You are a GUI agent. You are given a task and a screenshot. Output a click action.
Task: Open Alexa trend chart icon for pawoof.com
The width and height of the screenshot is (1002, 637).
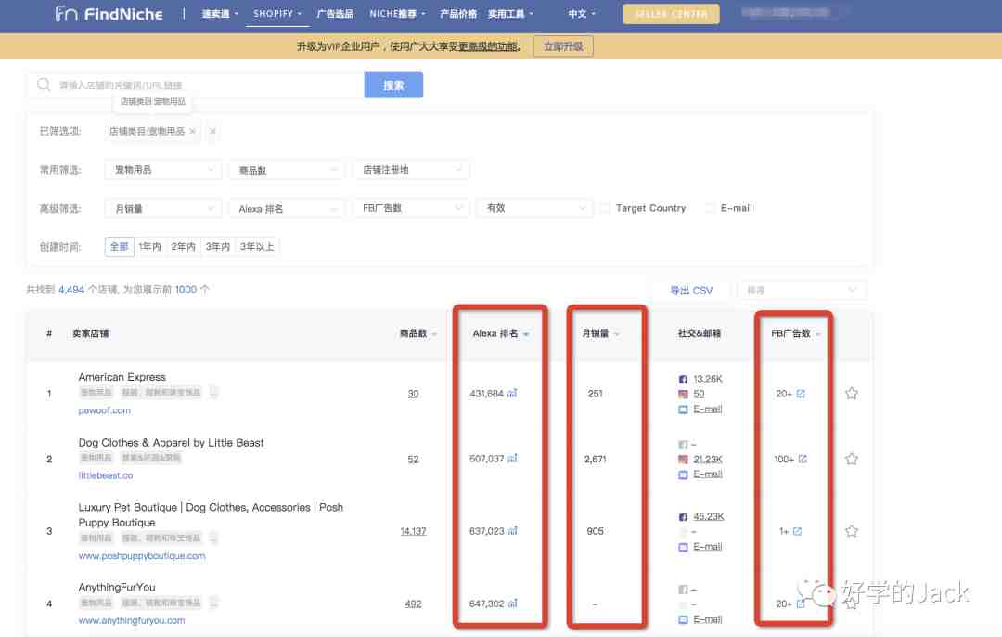pyautogui.click(x=512, y=394)
